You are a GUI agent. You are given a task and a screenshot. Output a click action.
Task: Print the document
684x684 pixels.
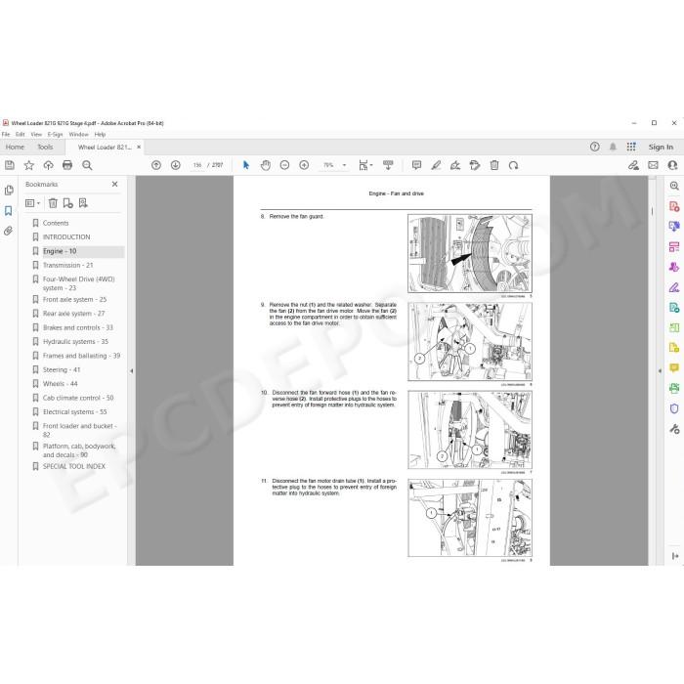(x=67, y=165)
